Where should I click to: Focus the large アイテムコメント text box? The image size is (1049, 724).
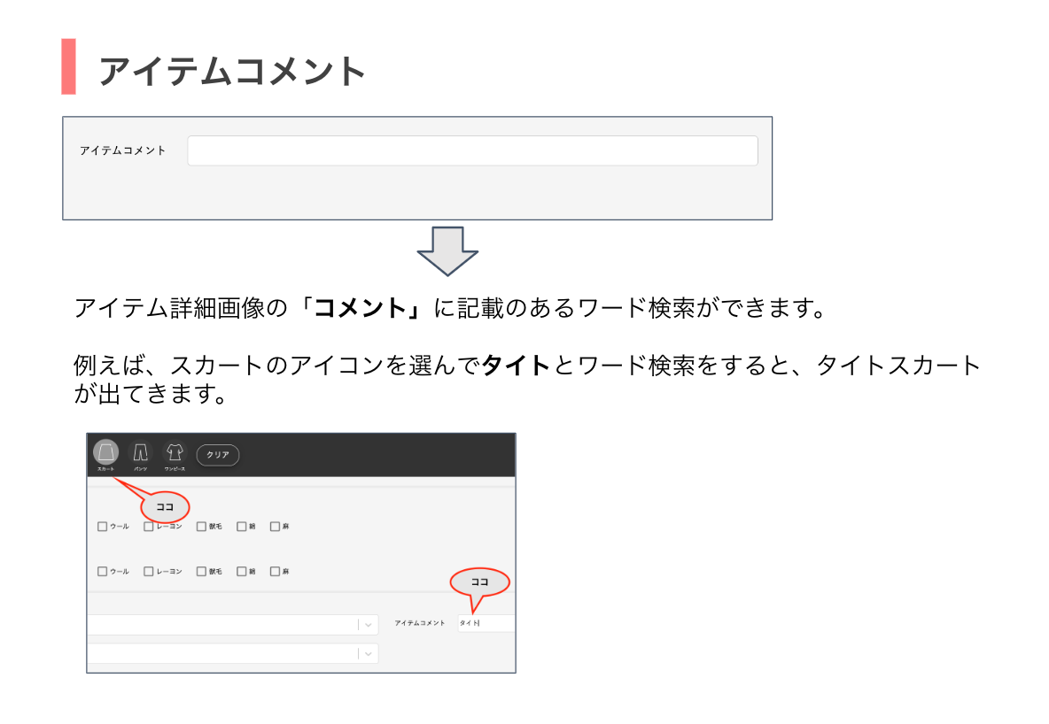(472, 150)
